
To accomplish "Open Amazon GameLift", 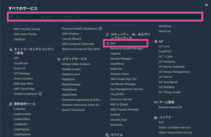I will (x=170, y=107).
